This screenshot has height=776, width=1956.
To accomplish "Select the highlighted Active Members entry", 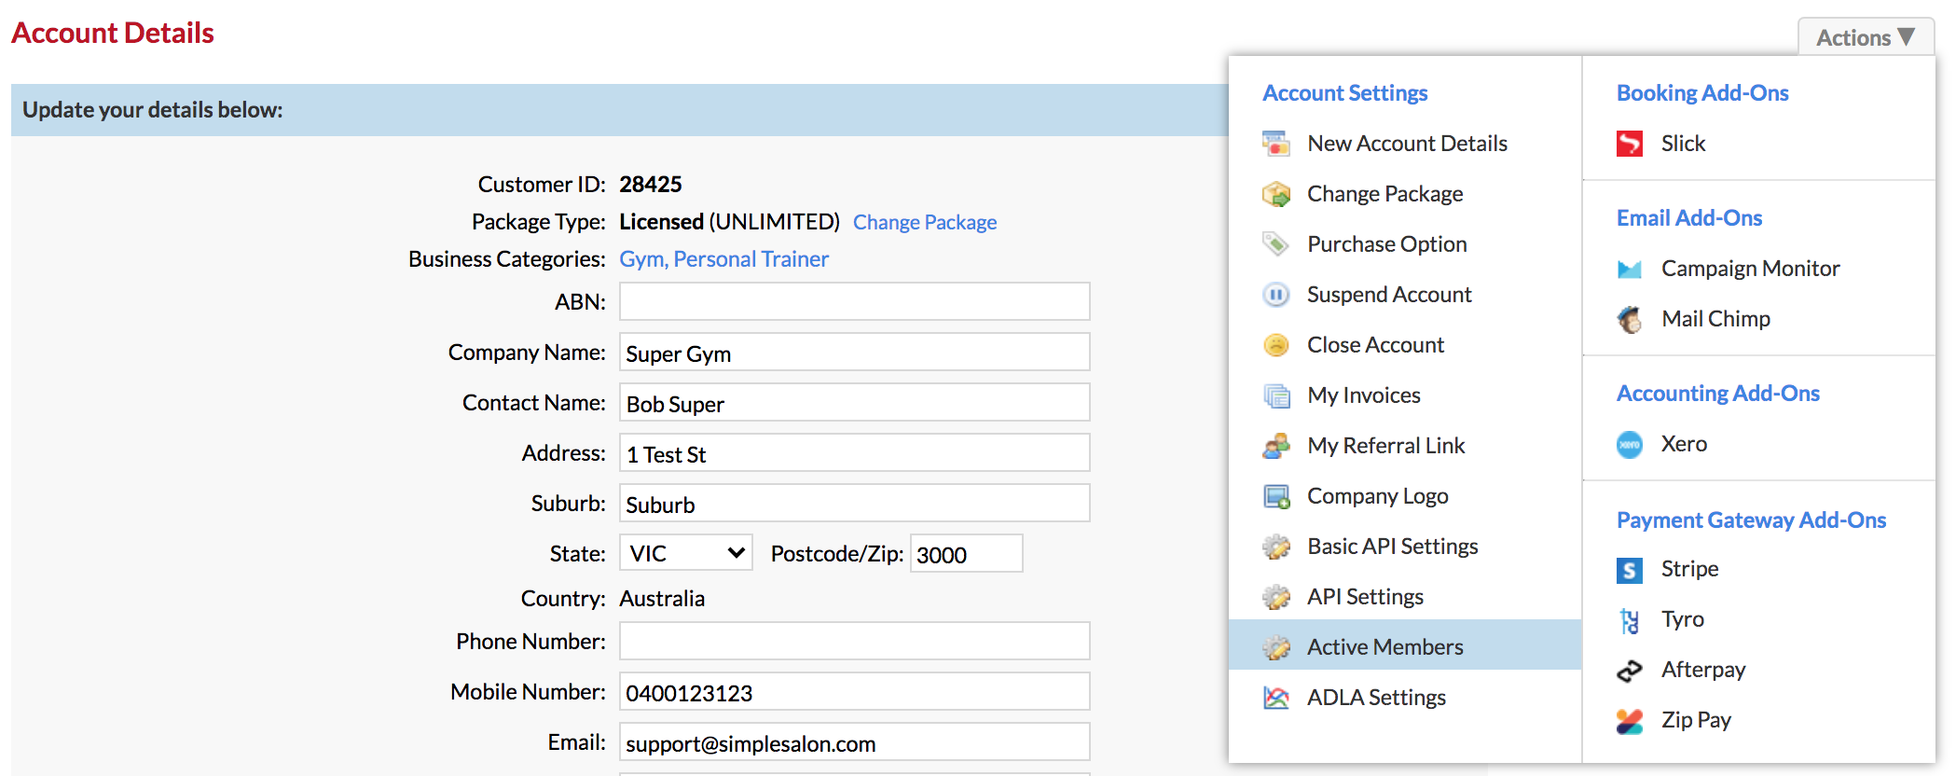I will [x=1405, y=645].
